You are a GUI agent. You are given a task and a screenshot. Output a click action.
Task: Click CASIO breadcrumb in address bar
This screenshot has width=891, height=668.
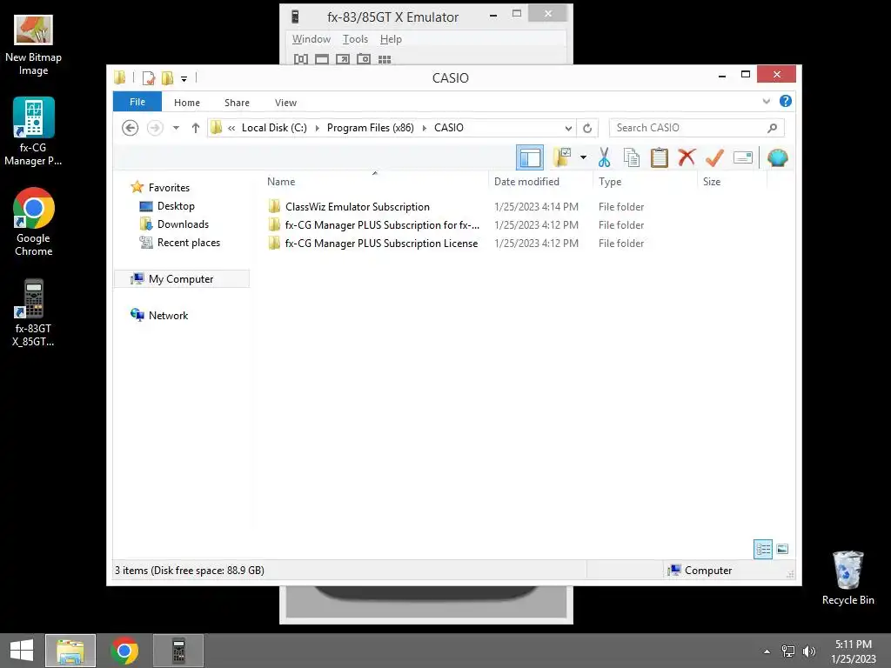point(449,128)
